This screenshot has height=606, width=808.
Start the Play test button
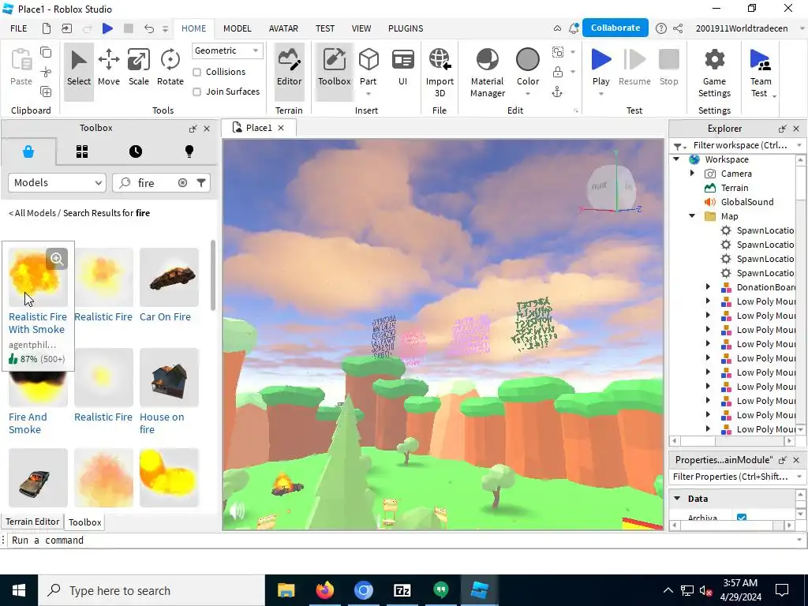click(x=600, y=66)
